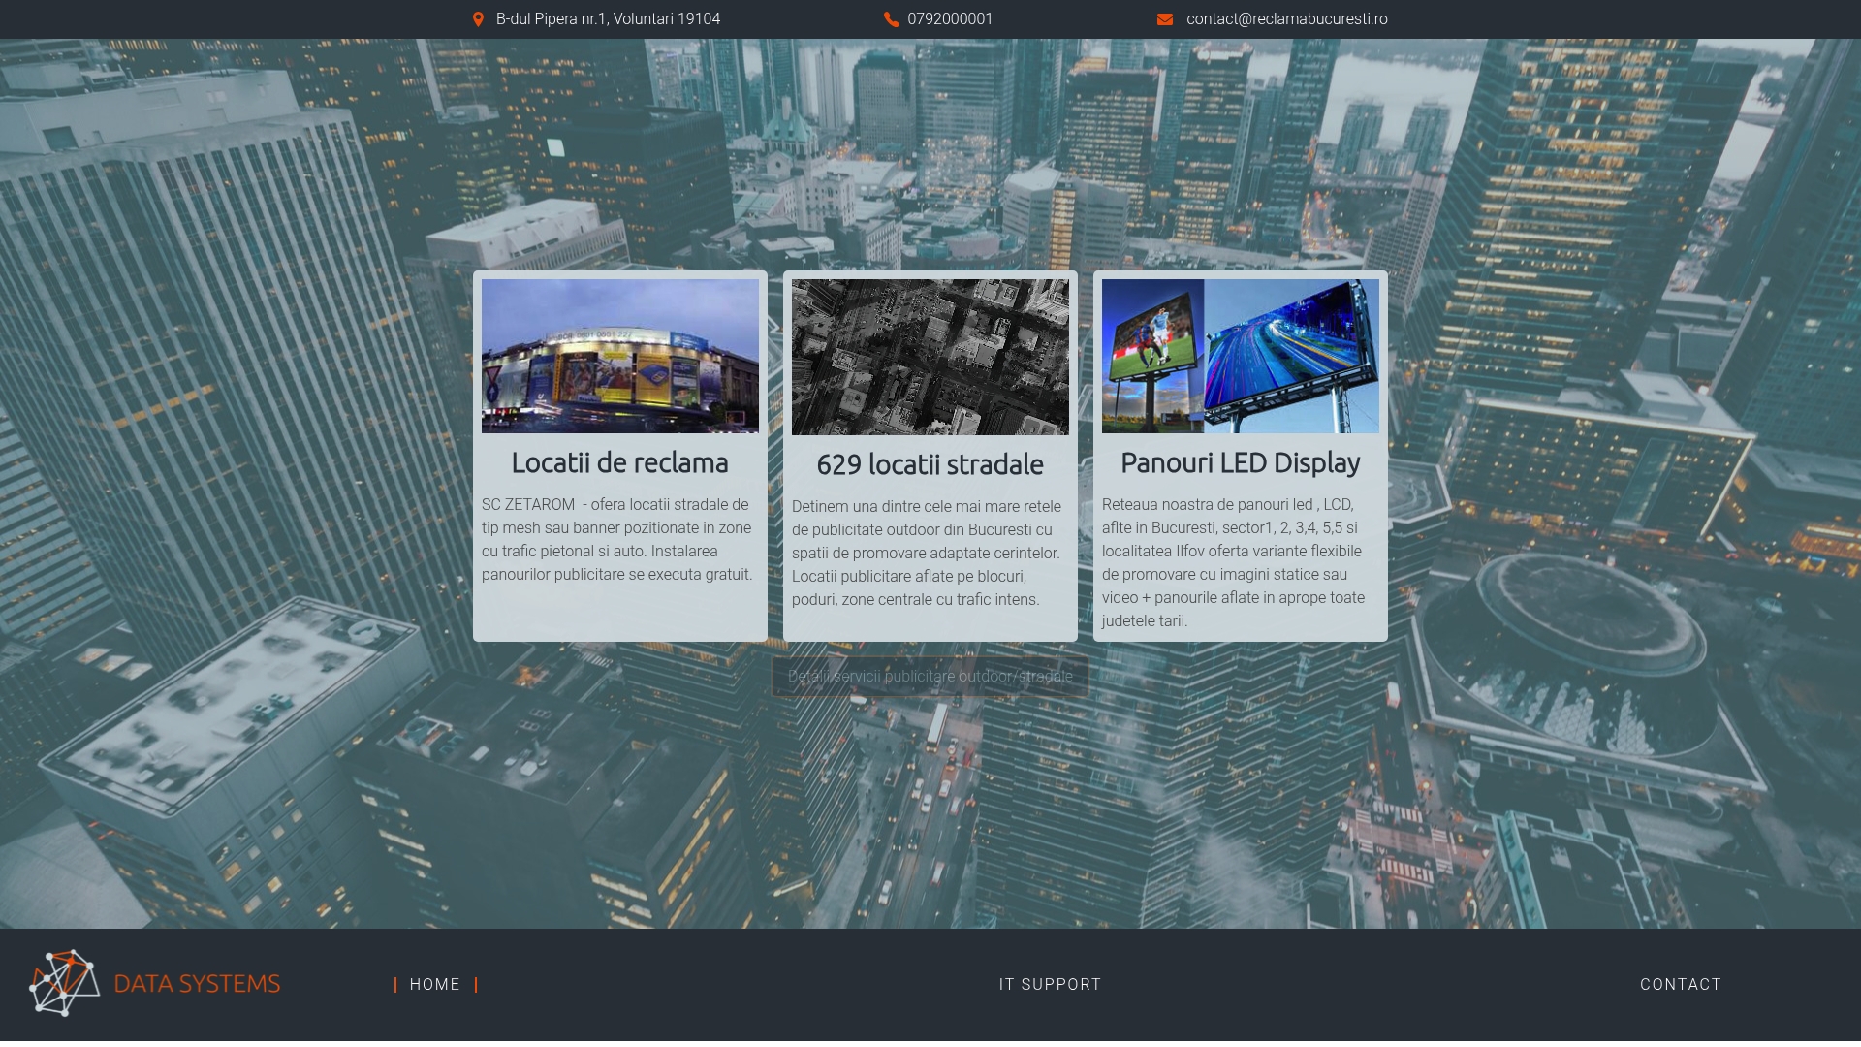Click the phone handset icon
Viewport: 1861px width, 1047px height.
point(891,19)
